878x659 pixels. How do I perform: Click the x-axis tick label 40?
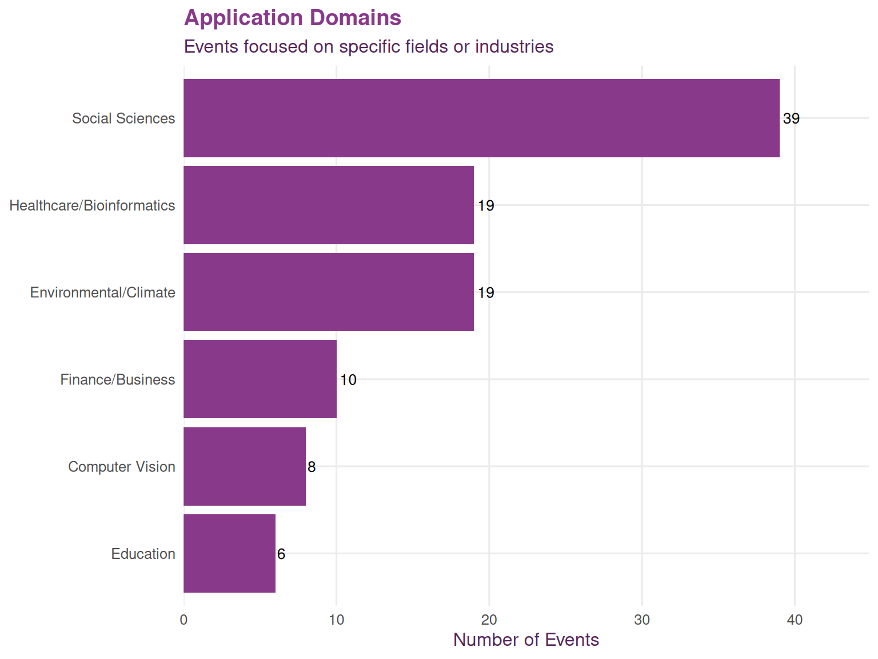pyautogui.click(x=795, y=620)
